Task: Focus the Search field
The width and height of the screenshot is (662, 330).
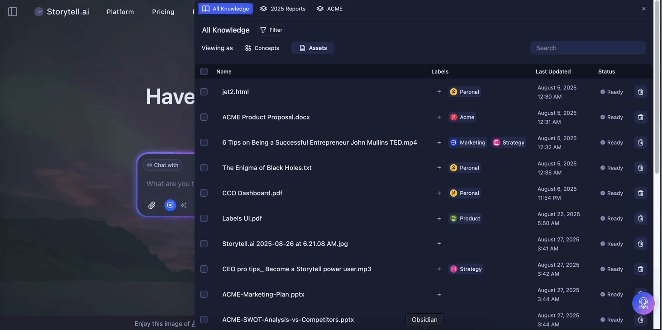Action: tap(588, 48)
